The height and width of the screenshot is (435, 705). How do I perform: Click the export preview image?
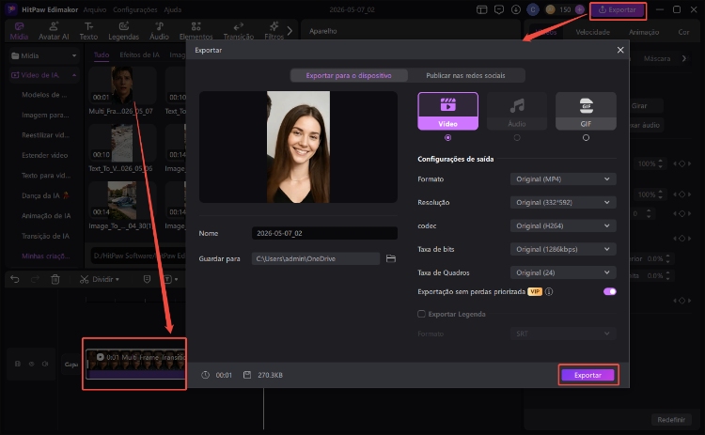(x=298, y=147)
